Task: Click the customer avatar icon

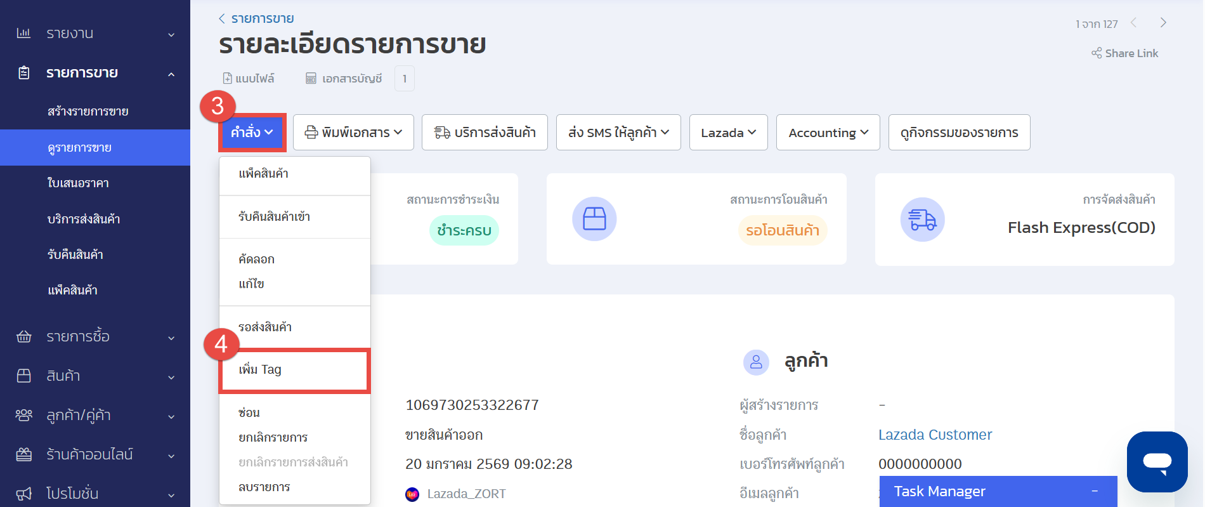Action: coord(755,362)
